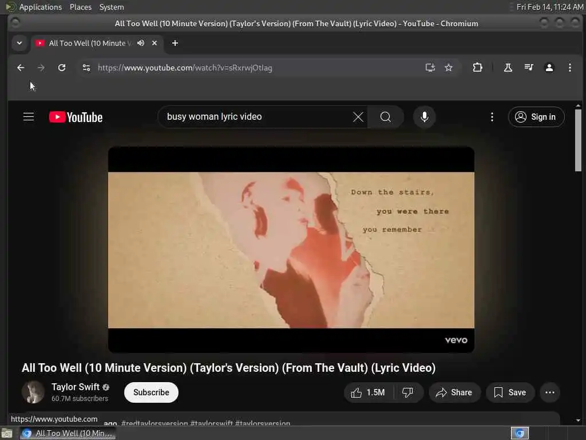Viewport: 586px width, 440px height.
Task: Open Chromium three-dot menu
Action: [x=569, y=68]
